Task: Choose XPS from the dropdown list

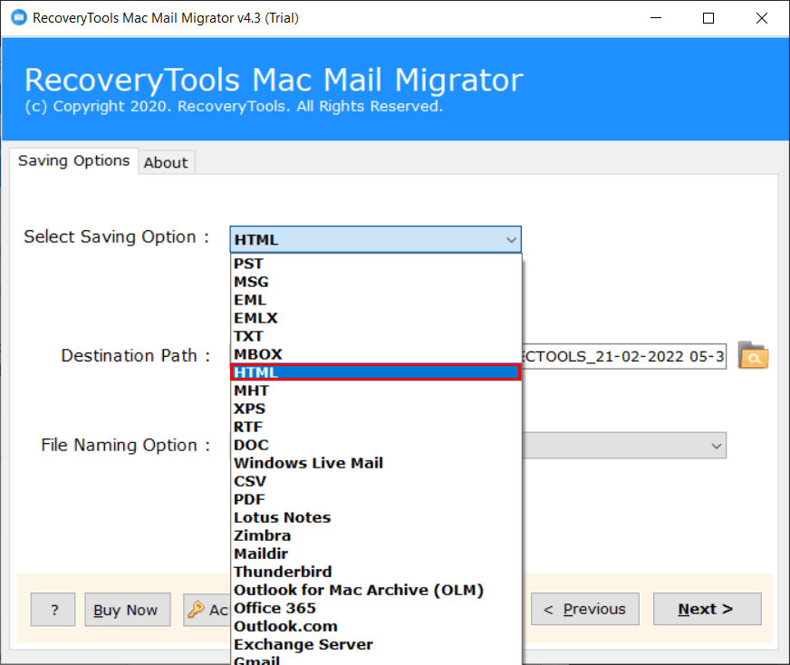Action: (x=376, y=409)
